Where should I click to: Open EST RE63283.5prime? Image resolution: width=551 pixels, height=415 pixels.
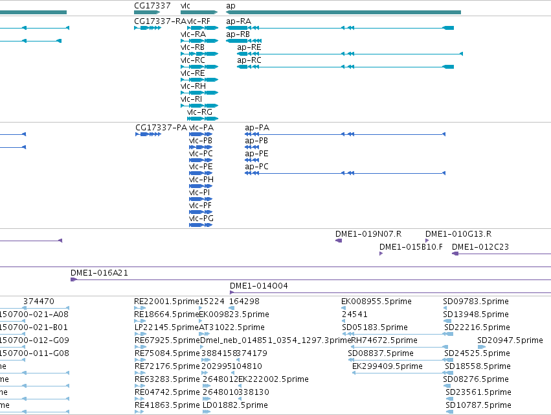[x=167, y=379]
